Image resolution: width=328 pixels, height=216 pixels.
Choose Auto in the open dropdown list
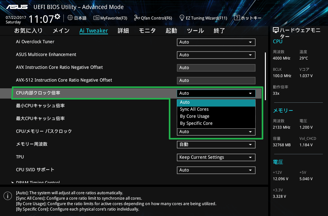(216, 102)
